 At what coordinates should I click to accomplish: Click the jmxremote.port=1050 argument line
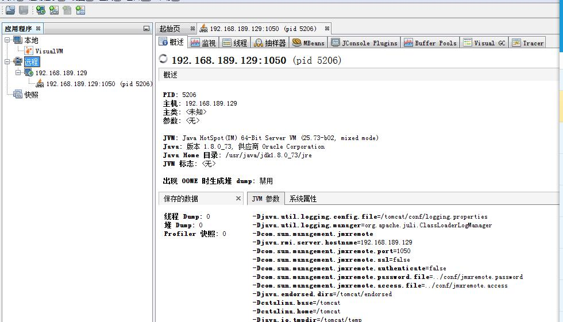pyautogui.click(x=331, y=251)
